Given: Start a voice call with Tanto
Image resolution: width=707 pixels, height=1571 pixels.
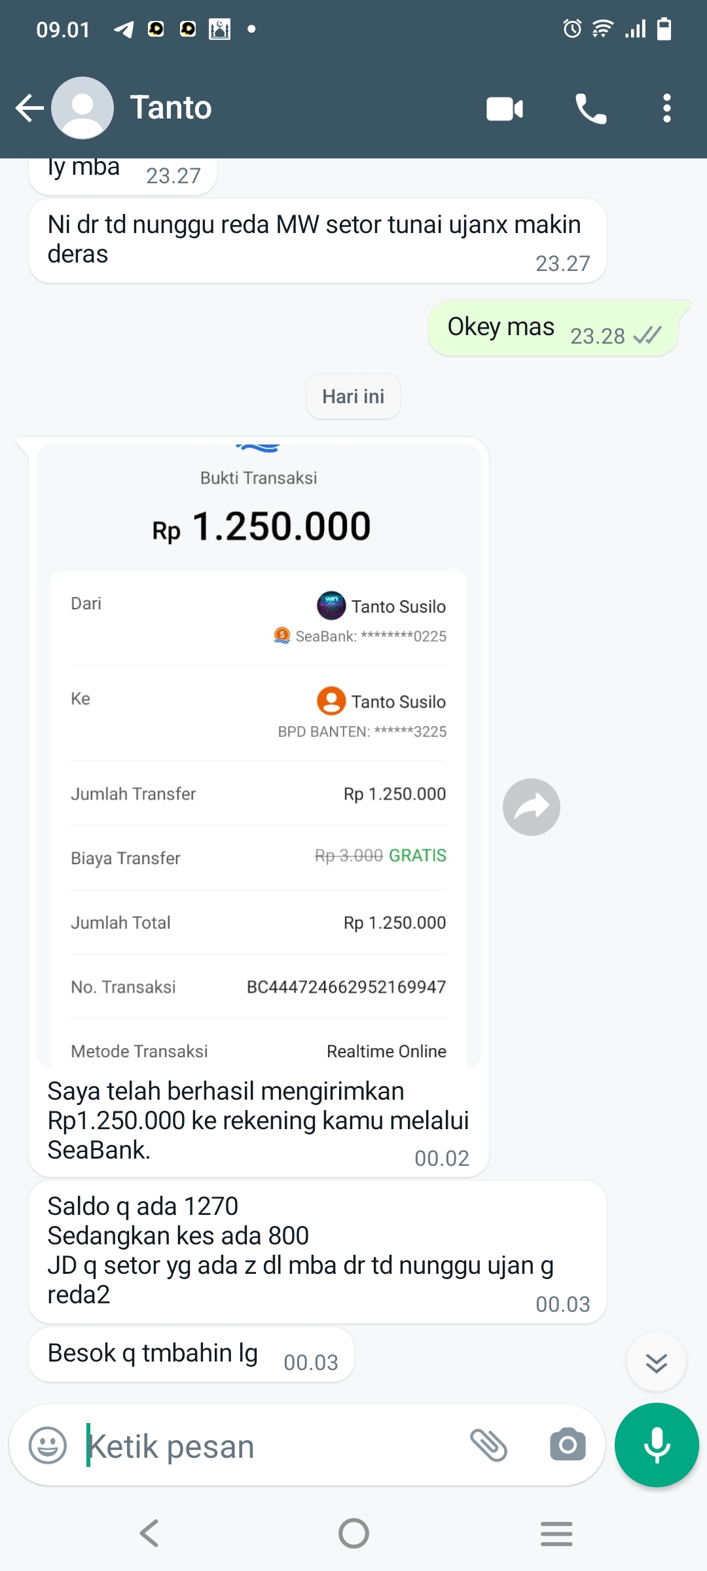Looking at the screenshot, I should pyautogui.click(x=590, y=109).
